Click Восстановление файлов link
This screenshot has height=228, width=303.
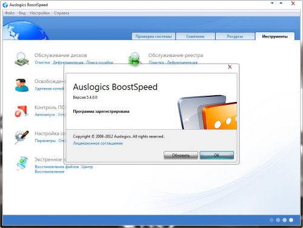[x=57, y=167]
